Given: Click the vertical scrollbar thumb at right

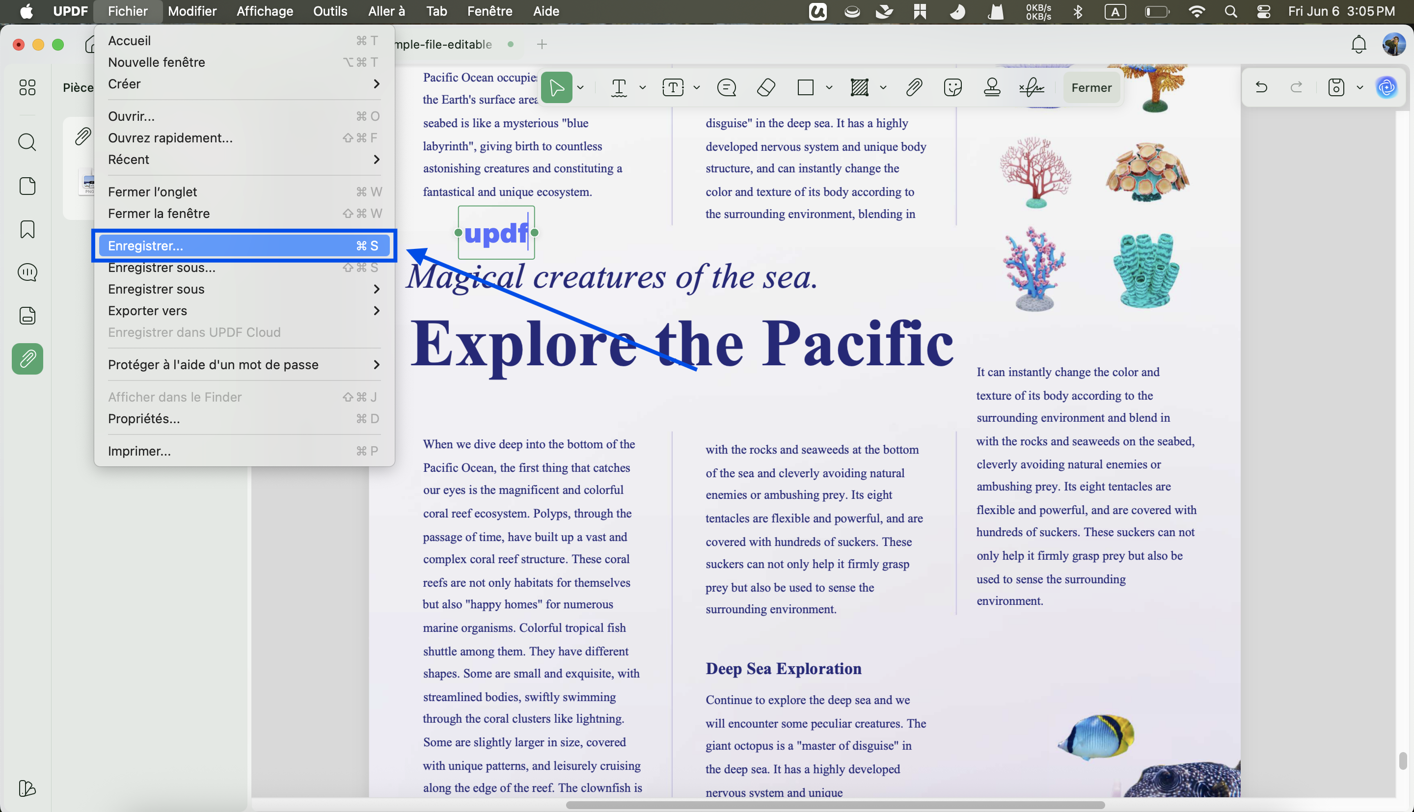Looking at the screenshot, I should tap(1403, 760).
